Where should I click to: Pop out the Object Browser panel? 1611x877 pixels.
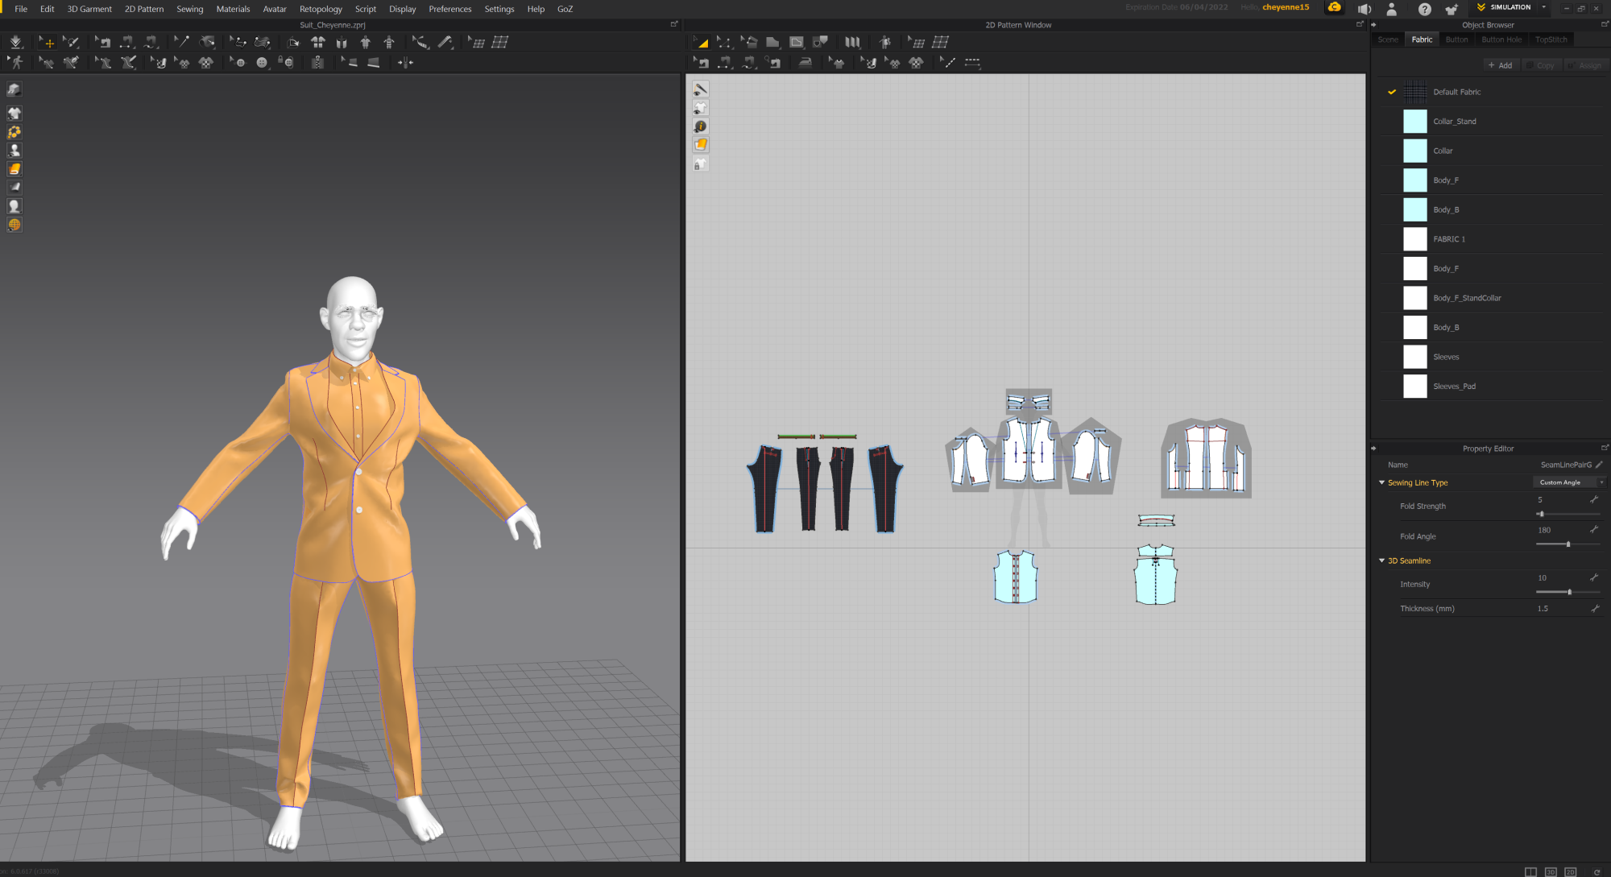[1605, 24]
